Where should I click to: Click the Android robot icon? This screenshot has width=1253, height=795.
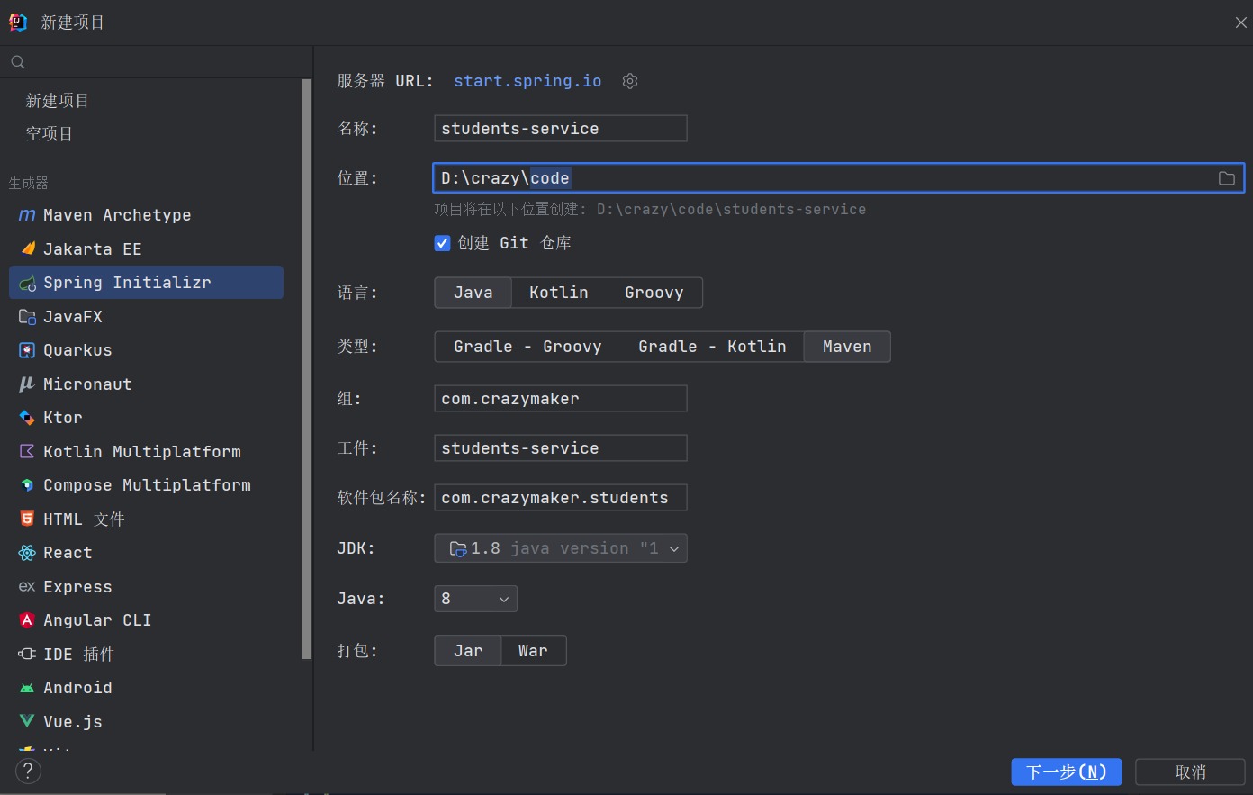(27, 688)
